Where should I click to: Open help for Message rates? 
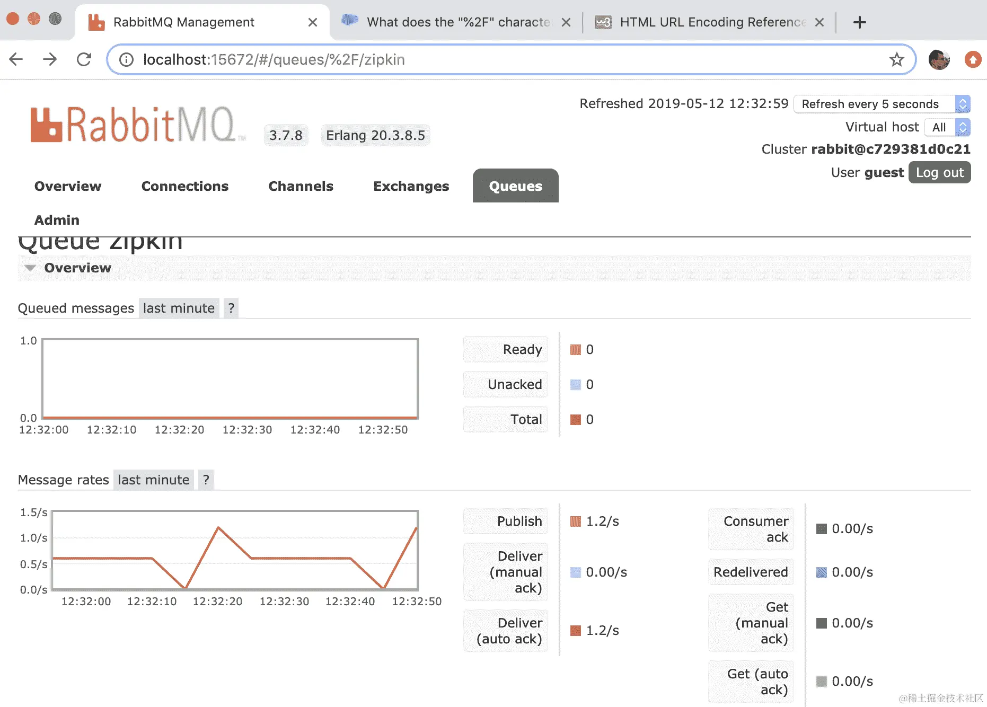click(x=206, y=480)
